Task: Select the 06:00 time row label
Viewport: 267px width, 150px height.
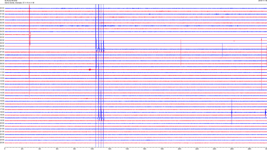Action: pos(2,43)
